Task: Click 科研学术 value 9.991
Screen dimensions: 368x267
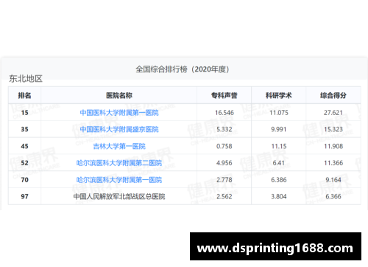Action: point(279,129)
